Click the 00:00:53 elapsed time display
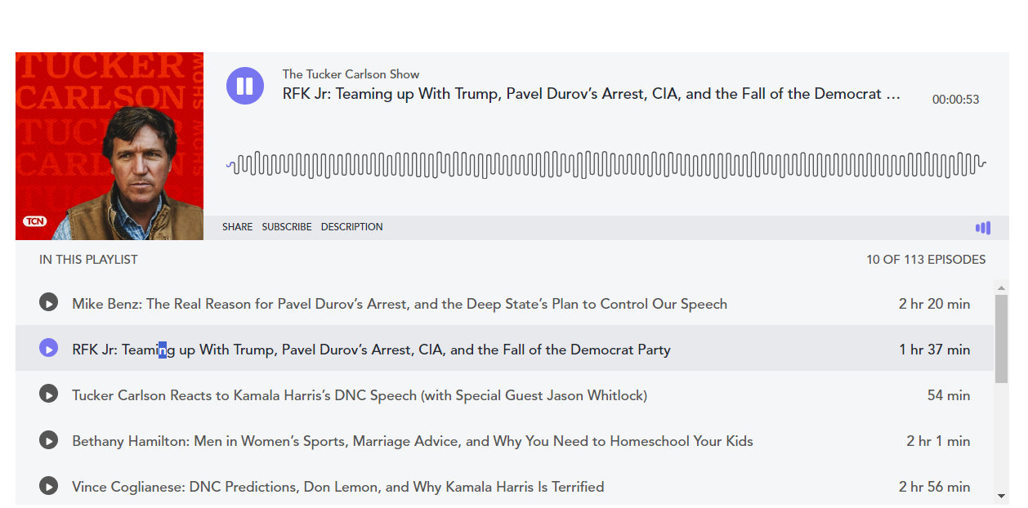1028x508 pixels. click(x=955, y=100)
